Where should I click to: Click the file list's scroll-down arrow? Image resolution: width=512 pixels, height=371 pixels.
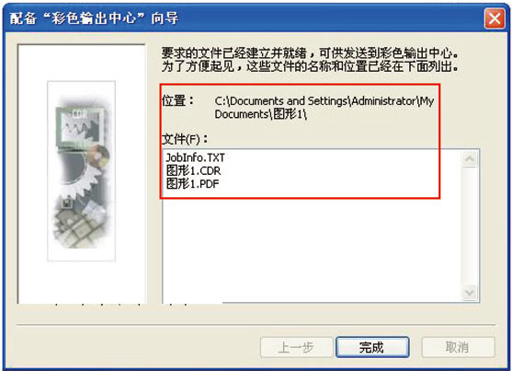[x=470, y=292]
